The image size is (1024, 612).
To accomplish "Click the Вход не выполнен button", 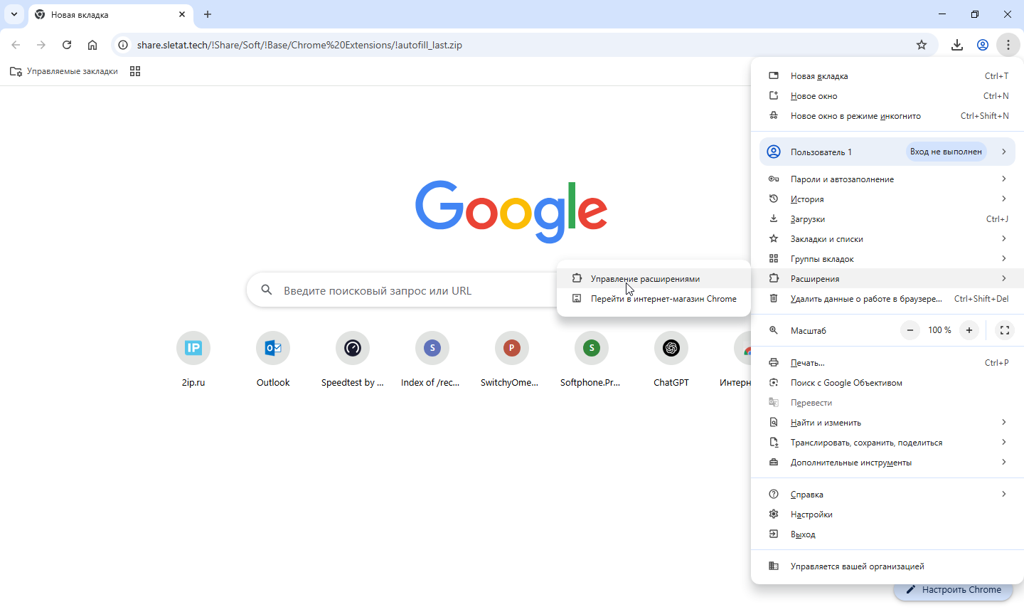I will point(946,152).
